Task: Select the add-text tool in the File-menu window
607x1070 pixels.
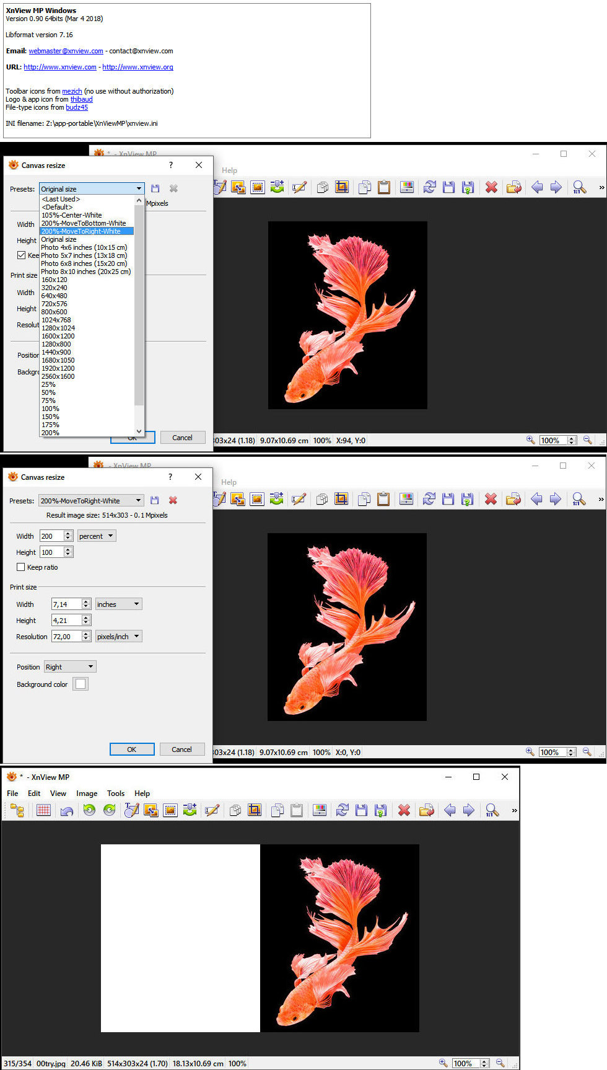Action: click(x=131, y=810)
